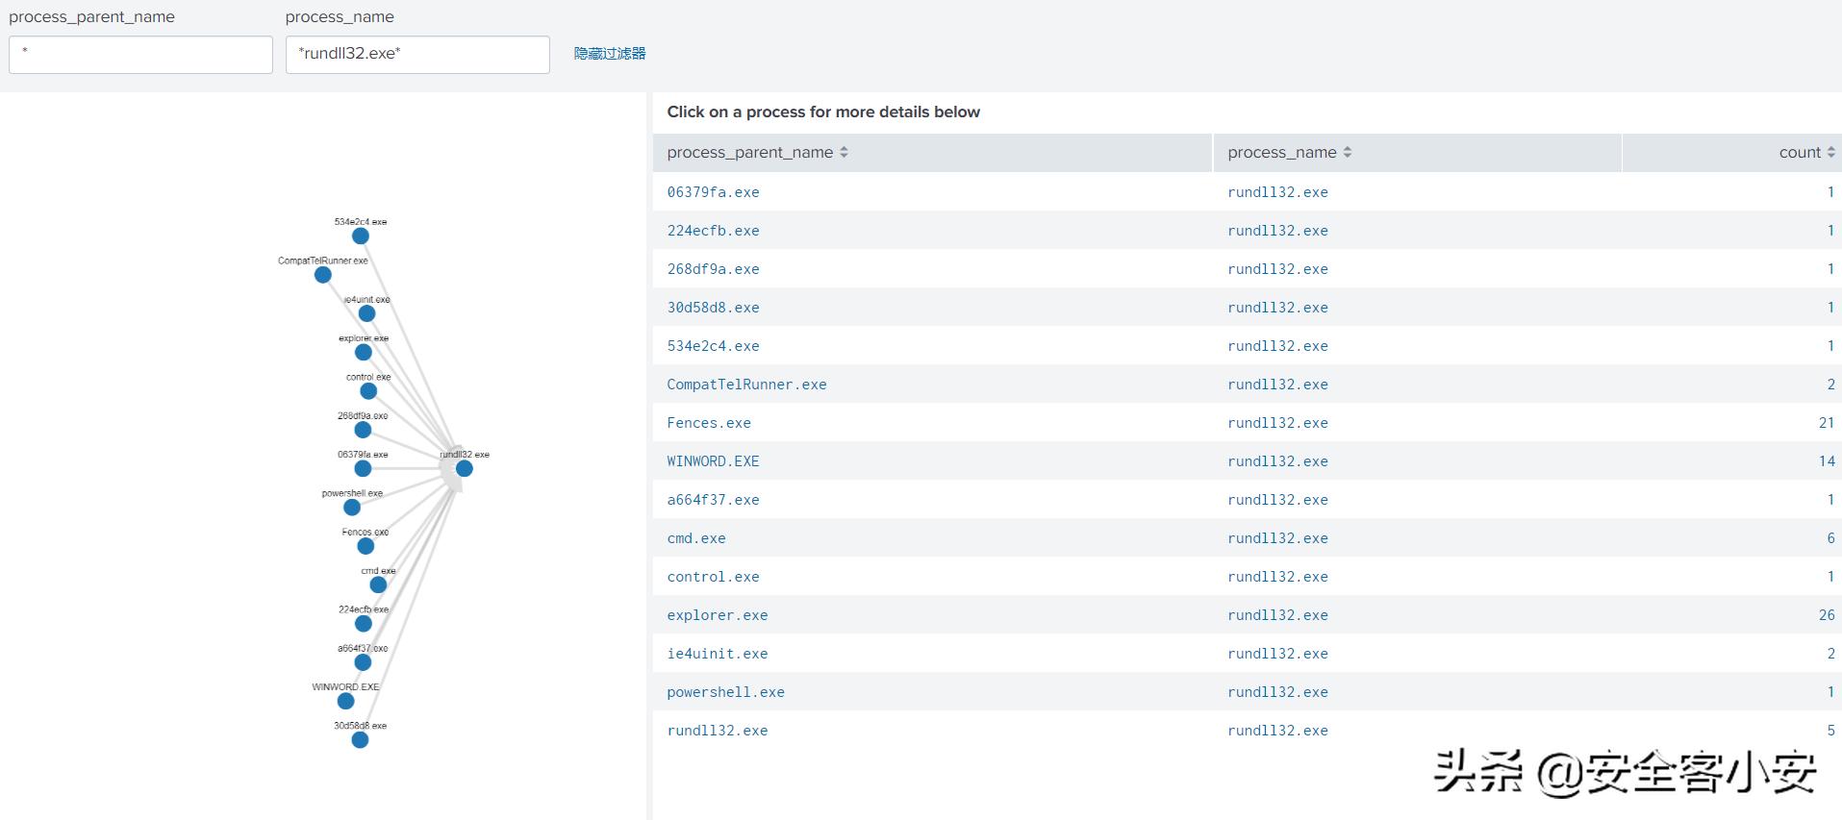The width and height of the screenshot is (1842, 820).
Task: Click 534e2c4.exe in the table
Action: (x=713, y=346)
